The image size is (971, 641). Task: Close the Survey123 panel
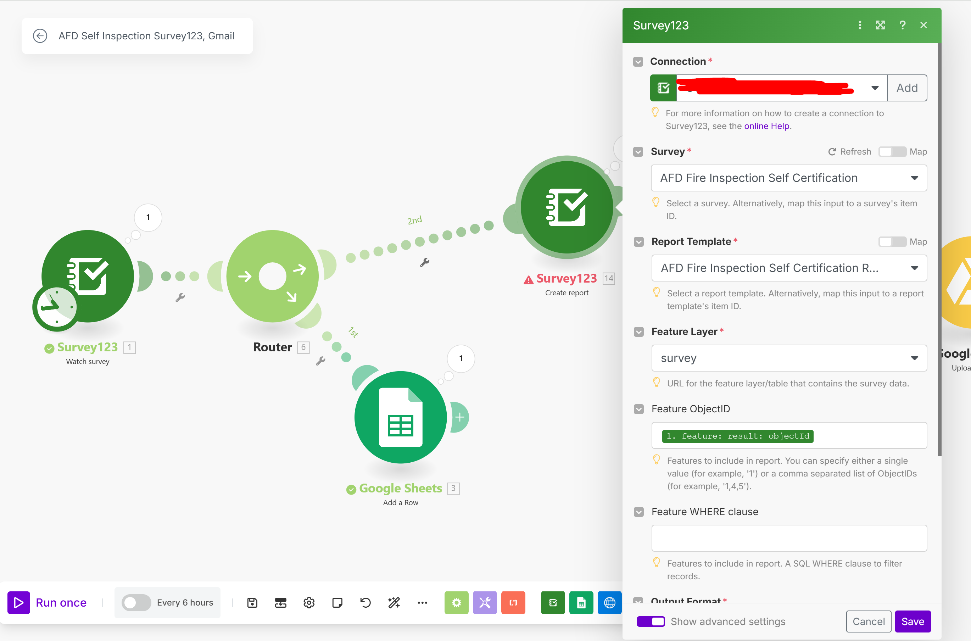923,25
